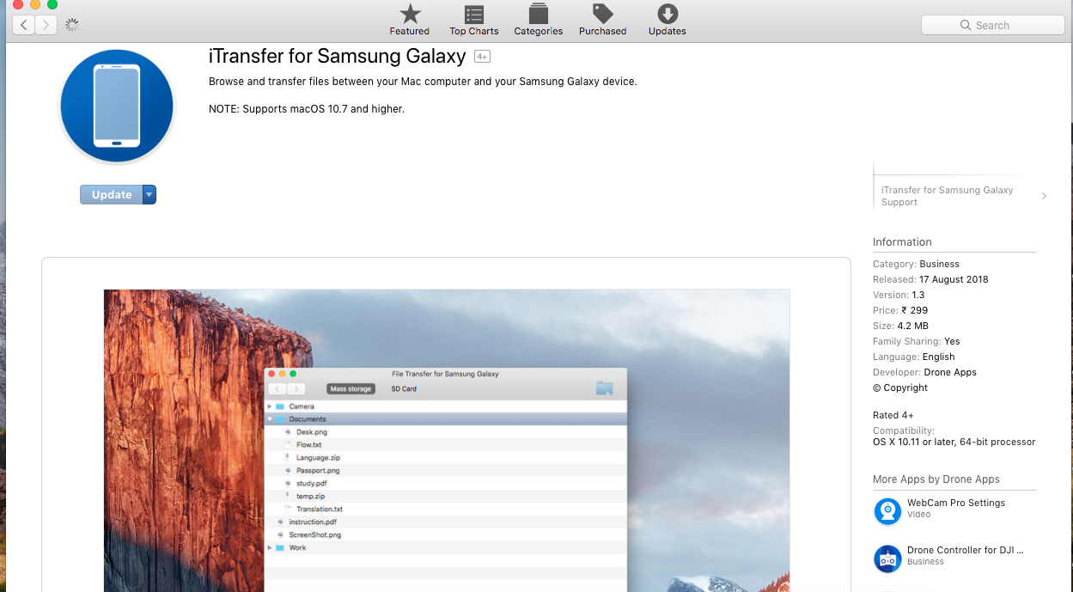Screen dimensions: 1073x592
Task: Click the price value ₹ 299
Action: click(914, 310)
